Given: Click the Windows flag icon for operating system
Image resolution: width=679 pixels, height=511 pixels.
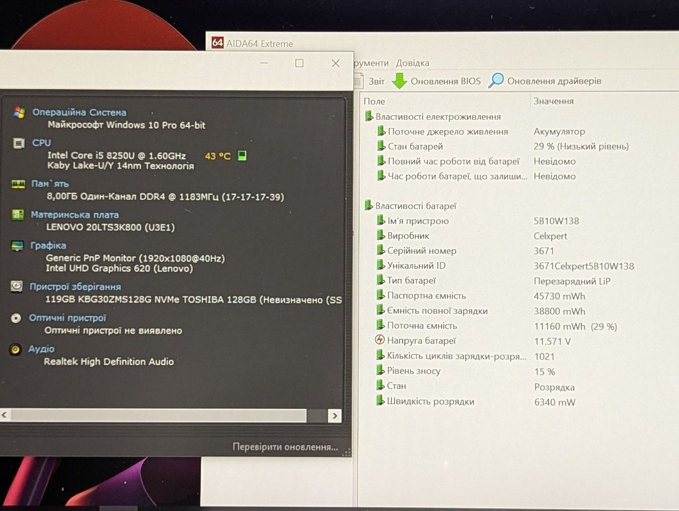Looking at the screenshot, I should click(x=20, y=112).
